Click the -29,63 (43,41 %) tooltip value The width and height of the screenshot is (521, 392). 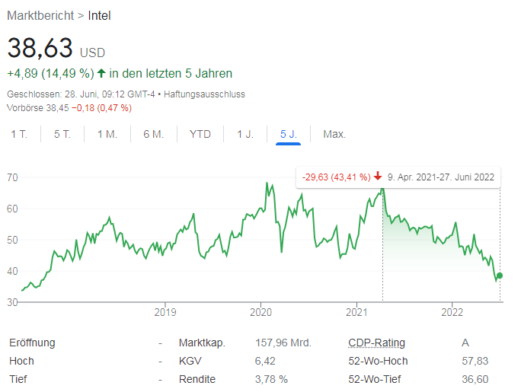(336, 177)
